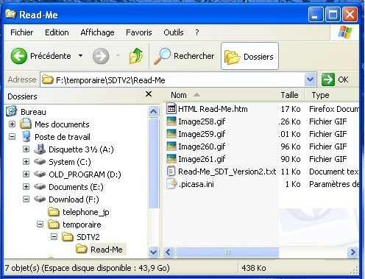Click the folder tree vertical scrollbar thumb

pyautogui.click(x=154, y=163)
